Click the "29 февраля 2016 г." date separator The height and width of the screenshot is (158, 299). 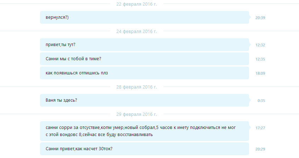pos(137,114)
